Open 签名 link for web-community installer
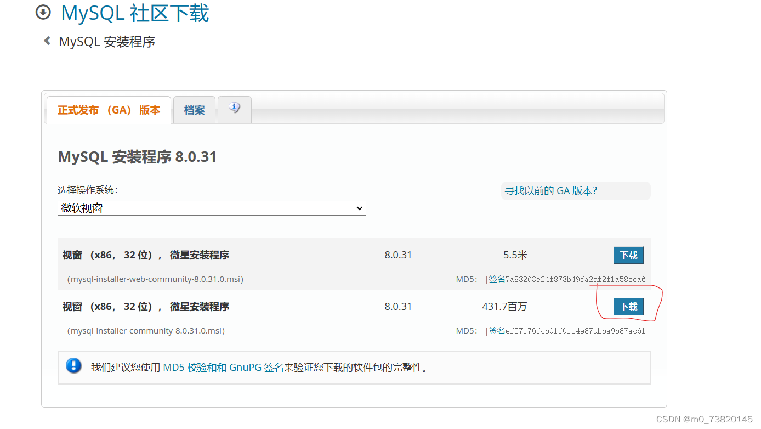The height and width of the screenshot is (429, 761). tap(497, 279)
